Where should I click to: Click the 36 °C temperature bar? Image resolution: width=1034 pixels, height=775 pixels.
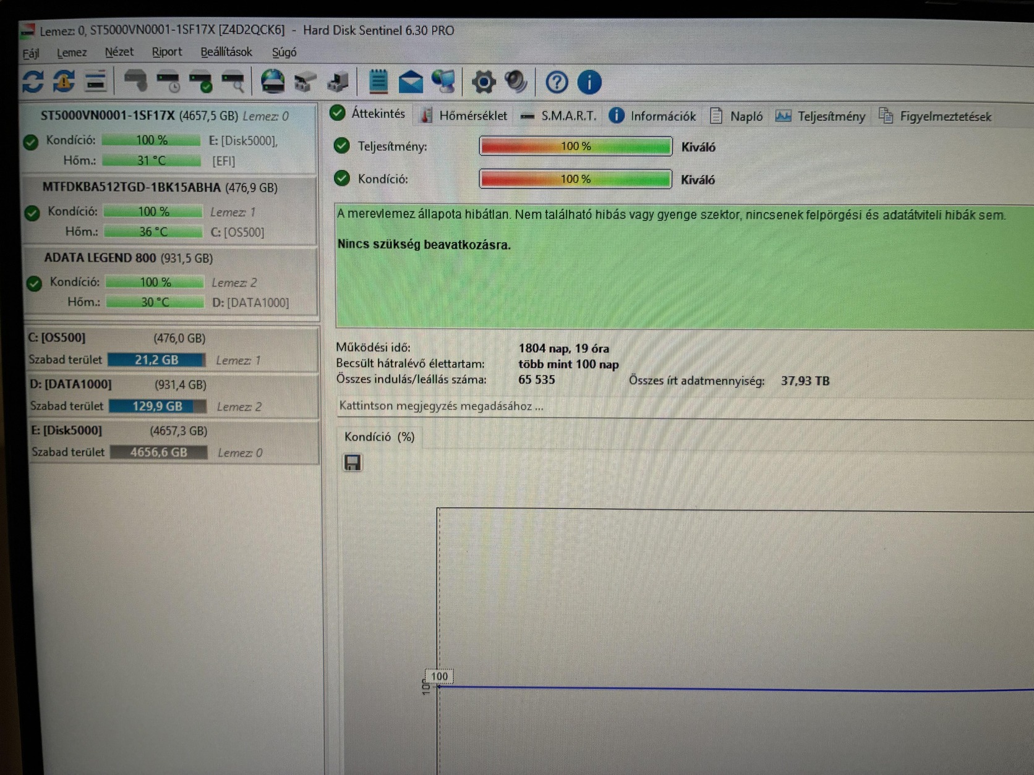click(x=153, y=232)
